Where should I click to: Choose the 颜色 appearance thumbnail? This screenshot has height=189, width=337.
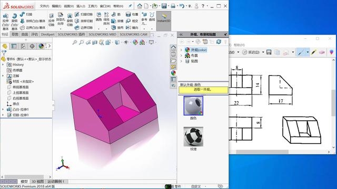193,106
